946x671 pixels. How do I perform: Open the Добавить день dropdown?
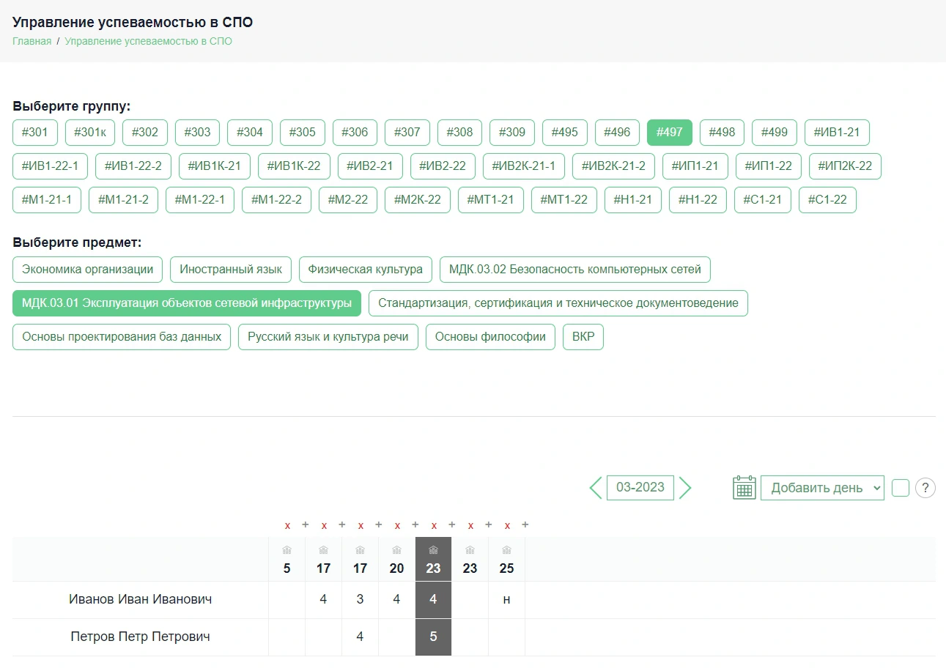tap(822, 488)
